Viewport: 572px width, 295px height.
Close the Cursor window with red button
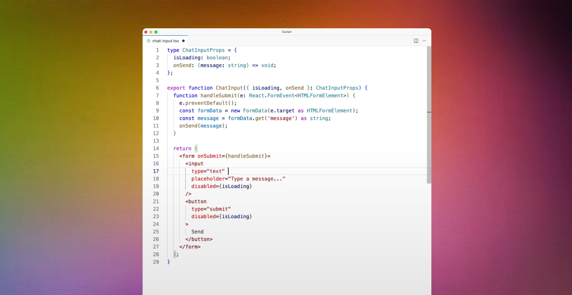[146, 32]
